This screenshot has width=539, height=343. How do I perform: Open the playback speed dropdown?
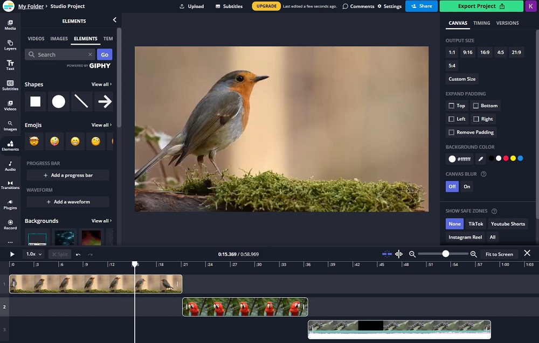pos(33,254)
